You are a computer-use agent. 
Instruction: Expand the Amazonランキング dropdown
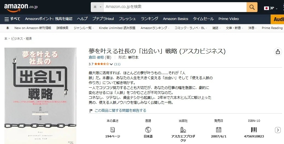point(155,28)
